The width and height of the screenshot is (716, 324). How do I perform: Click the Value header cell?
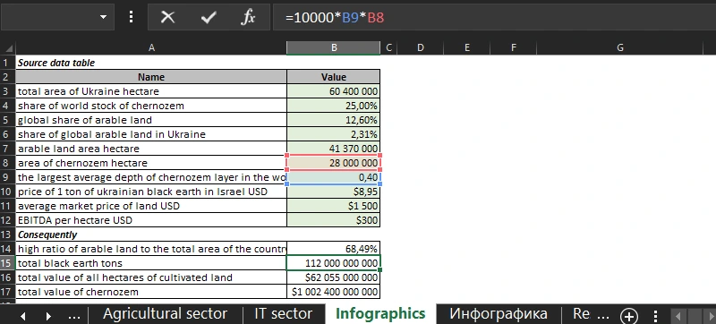point(333,77)
